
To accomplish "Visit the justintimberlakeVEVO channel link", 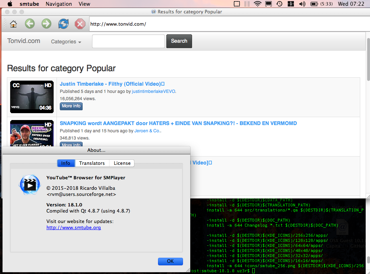I will pyautogui.click(x=153, y=91).
